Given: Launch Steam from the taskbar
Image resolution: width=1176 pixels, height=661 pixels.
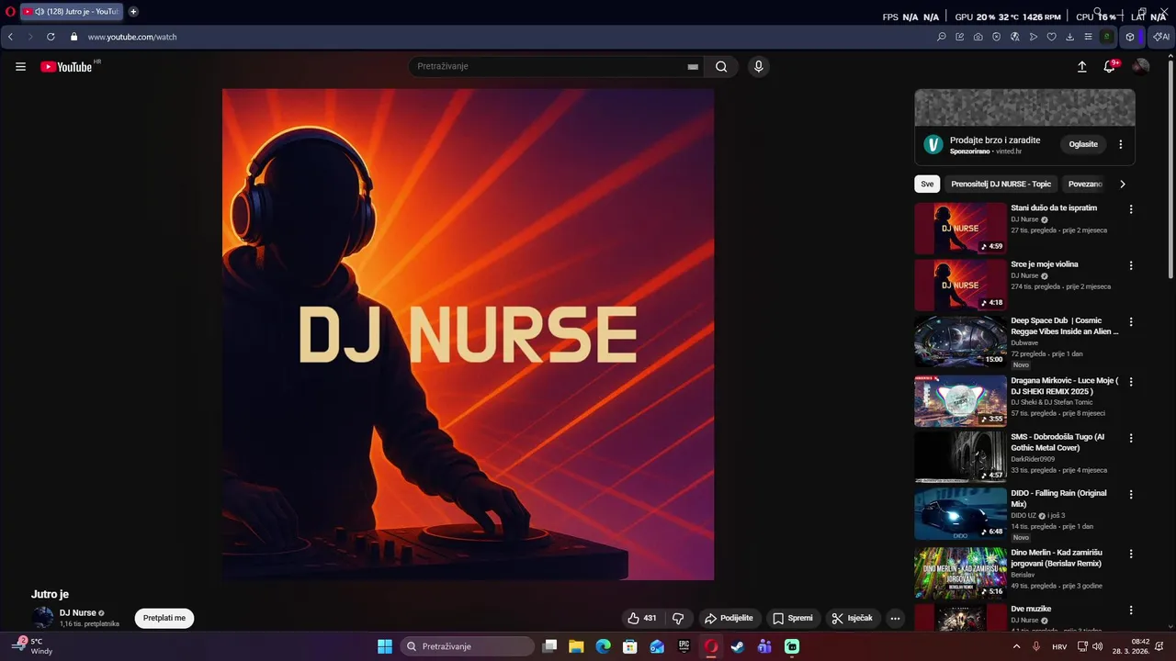Looking at the screenshot, I should [x=737, y=646].
